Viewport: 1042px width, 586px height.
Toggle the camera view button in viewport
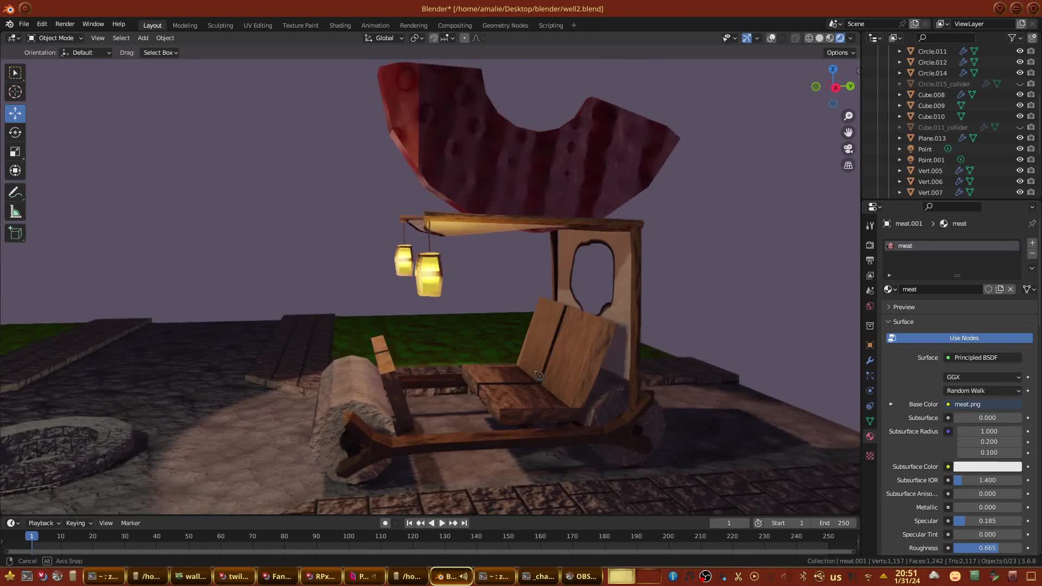848,149
